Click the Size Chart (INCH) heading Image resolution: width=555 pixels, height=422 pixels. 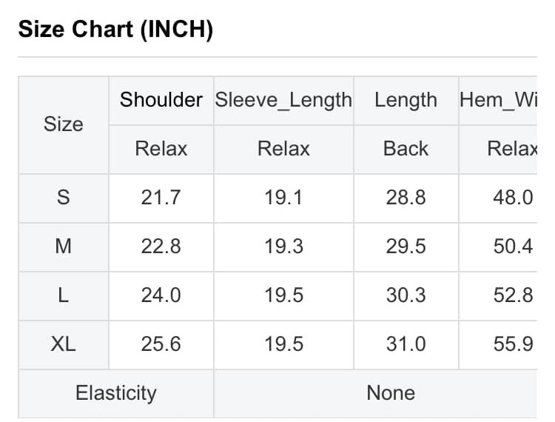115,29
